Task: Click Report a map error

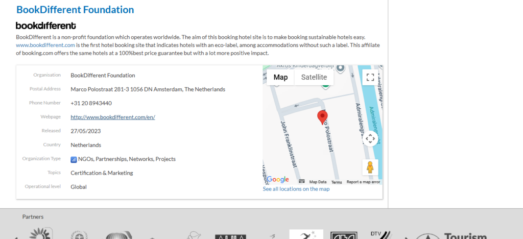Action: (x=363, y=182)
